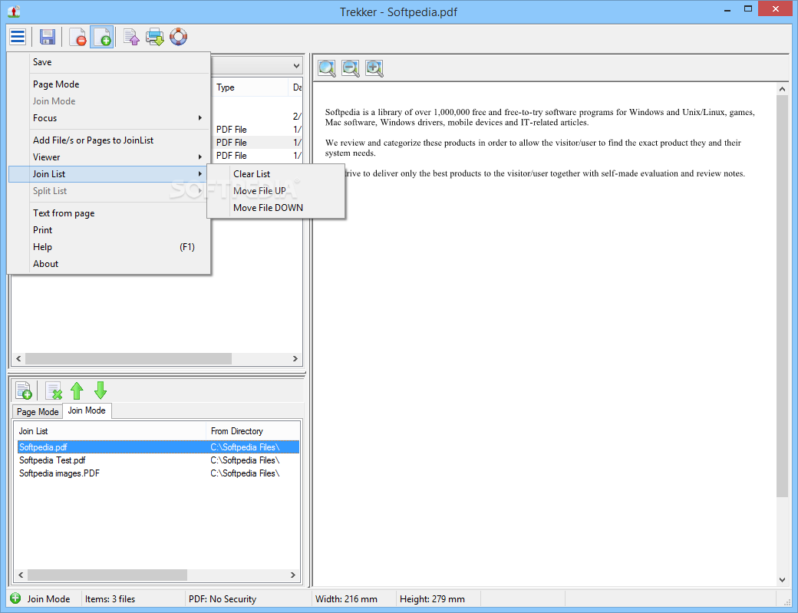Click 'Height: 279 mm' status entry

(x=432, y=598)
